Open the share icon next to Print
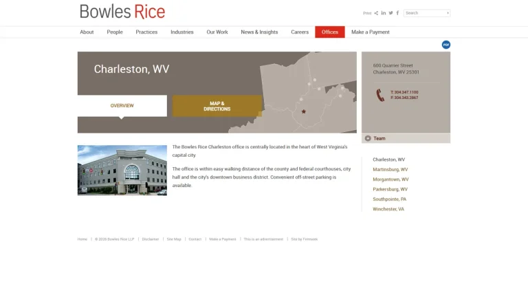 [x=376, y=13]
